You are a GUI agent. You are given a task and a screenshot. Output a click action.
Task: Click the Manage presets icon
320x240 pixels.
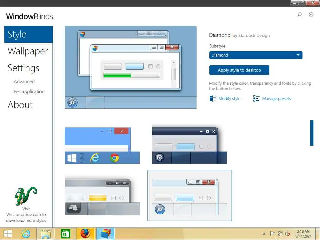[x=256, y=98]
